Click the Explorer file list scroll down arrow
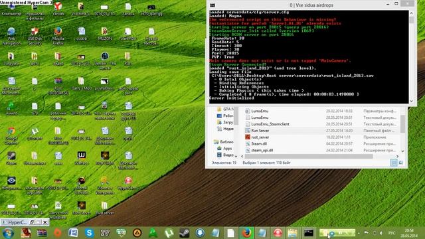425x239 pixels. 402,151
